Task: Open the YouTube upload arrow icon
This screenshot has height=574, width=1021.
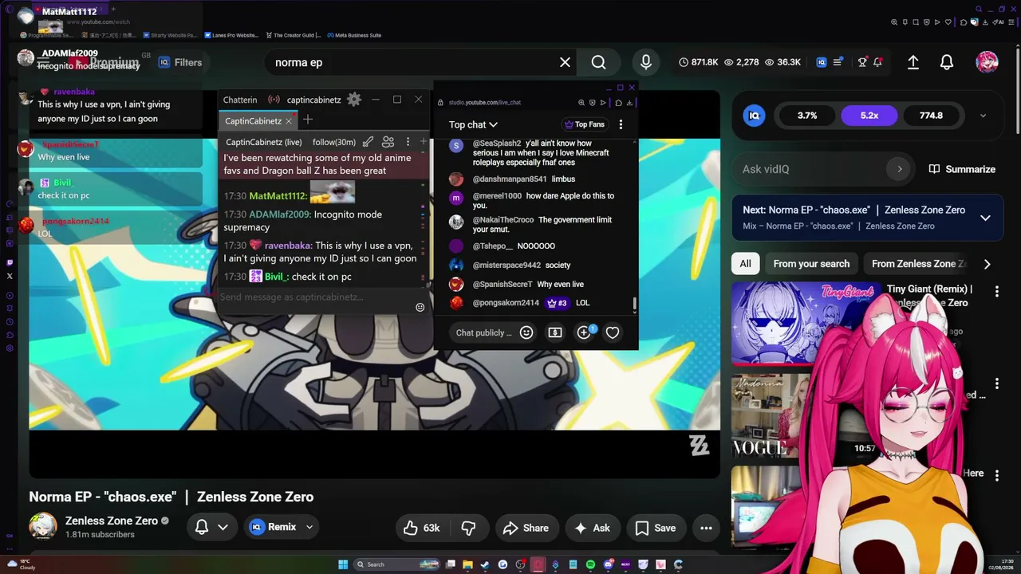Action: pyautogui.click(x=913, y=62)
